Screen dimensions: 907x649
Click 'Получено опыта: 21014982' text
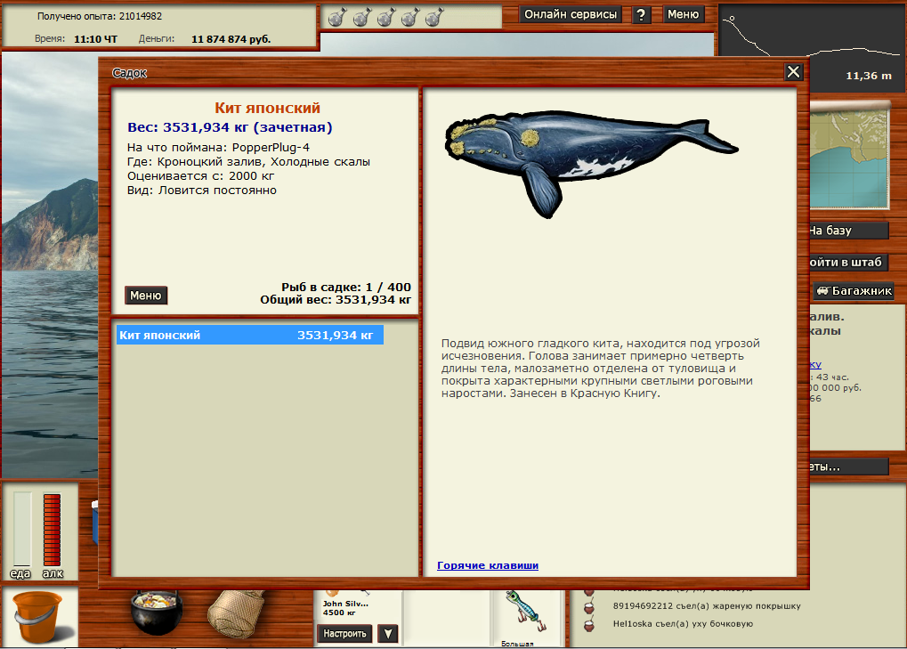100,16
